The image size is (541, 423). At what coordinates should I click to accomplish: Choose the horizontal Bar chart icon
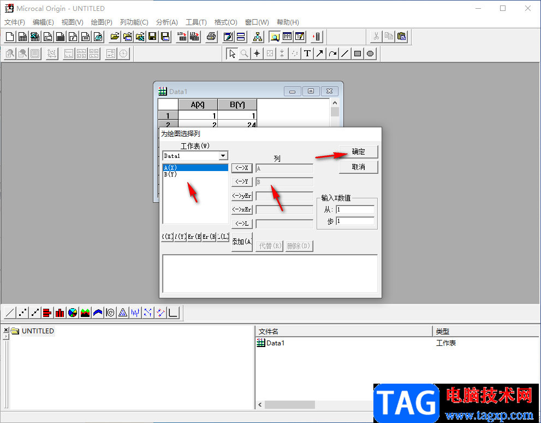(47, 313)
